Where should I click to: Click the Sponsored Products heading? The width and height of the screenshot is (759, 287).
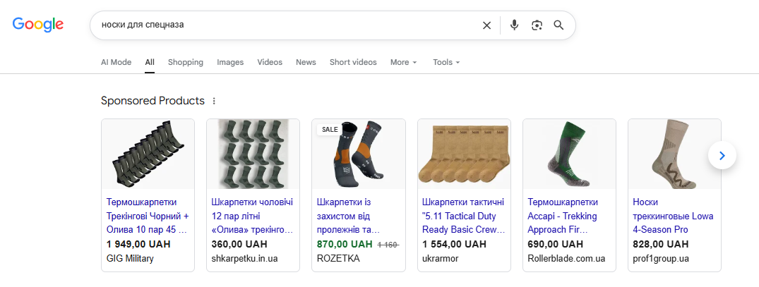pyautogui.click(x=153, y=101)
